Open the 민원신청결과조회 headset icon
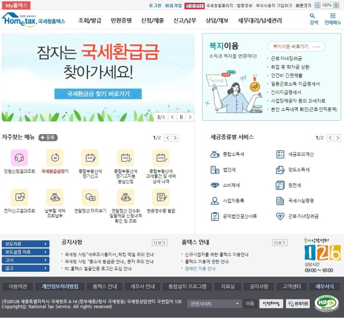344x318 pixels. (19, 158)
